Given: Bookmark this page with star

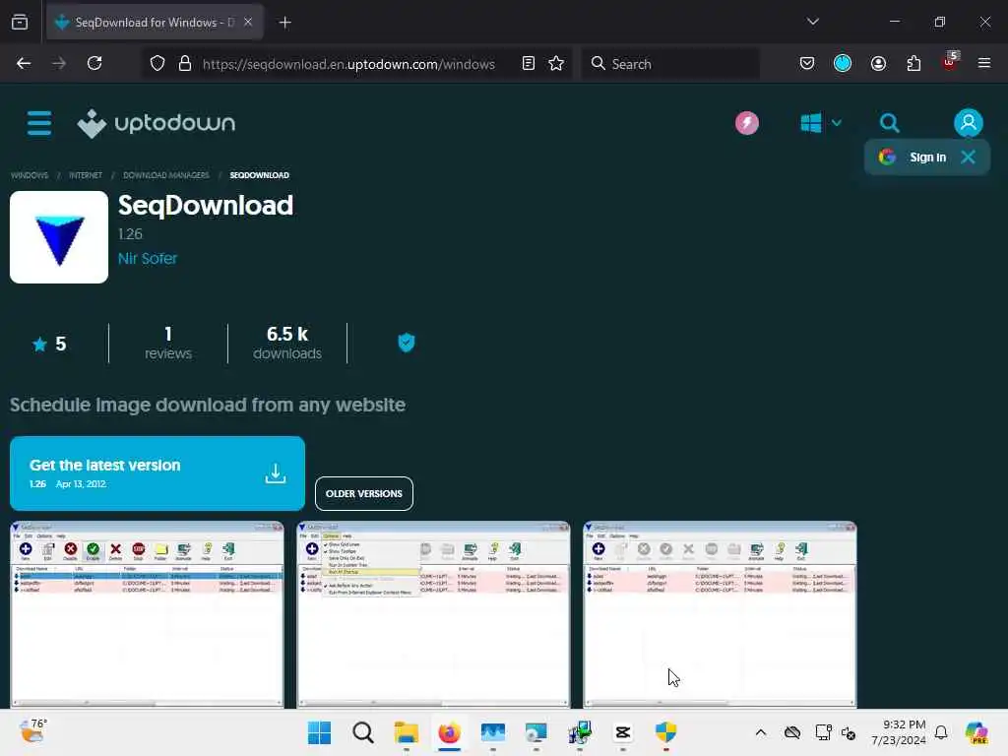Looking at the screenshot, I should 556,64.
